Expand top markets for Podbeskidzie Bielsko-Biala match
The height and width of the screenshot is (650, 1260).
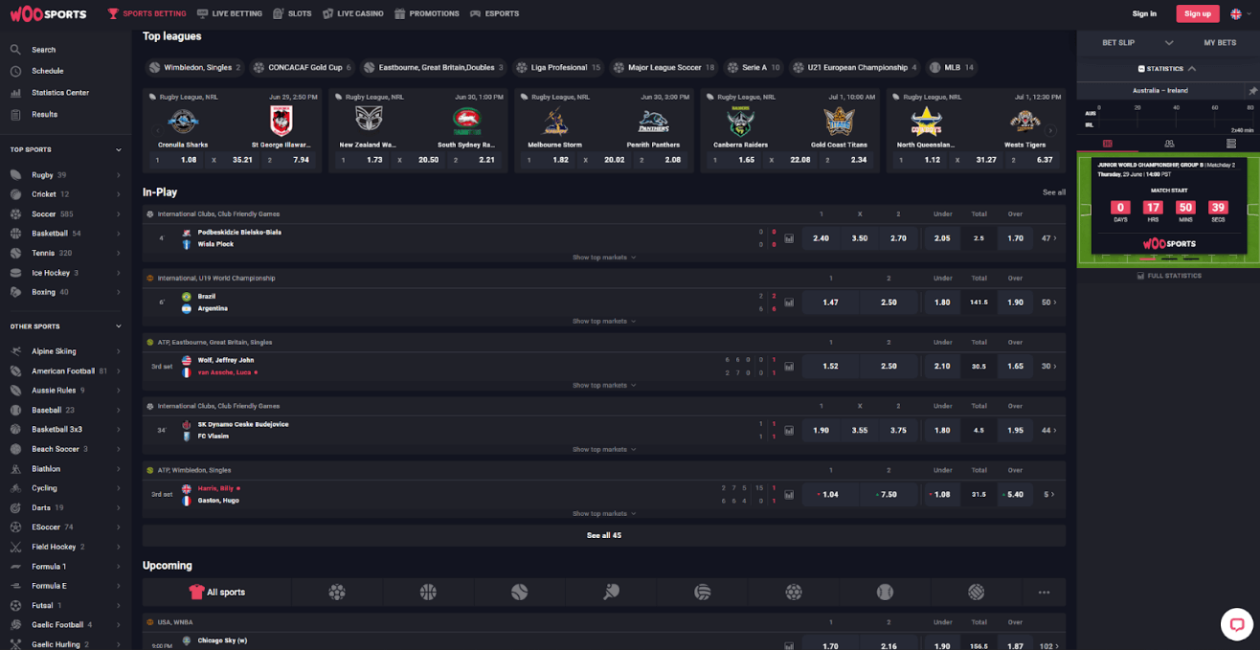tap(604, 258)
